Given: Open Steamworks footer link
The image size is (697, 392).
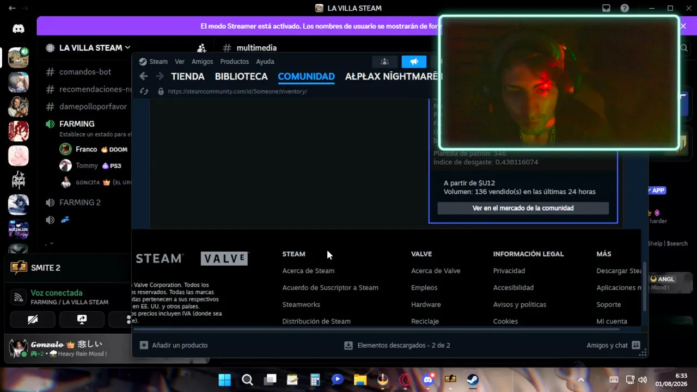Looking at the screenshot, I should click(x=301, y=304).
